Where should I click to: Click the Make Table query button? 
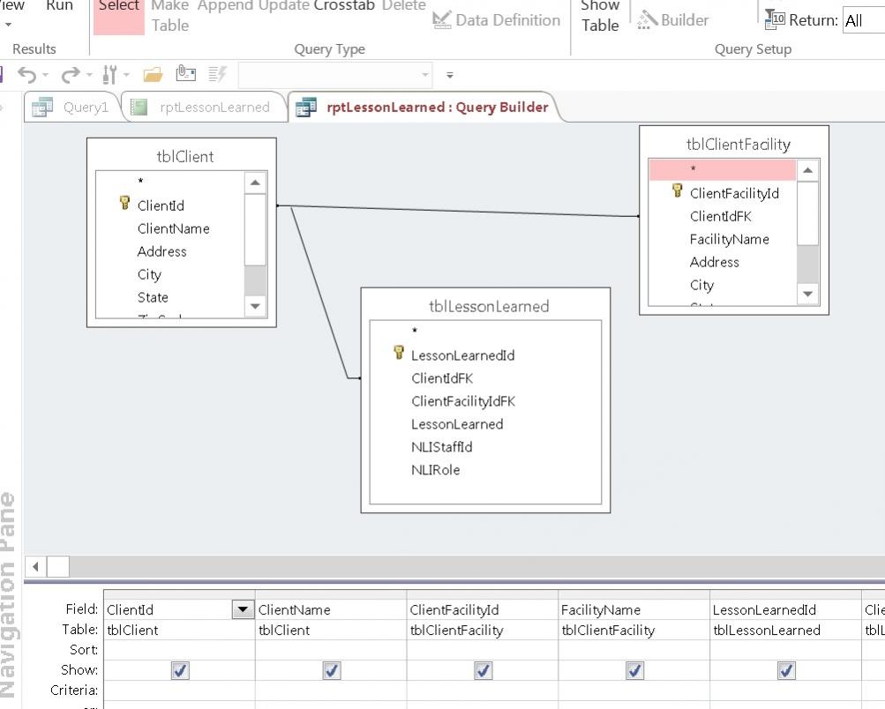tap(170, 16)
